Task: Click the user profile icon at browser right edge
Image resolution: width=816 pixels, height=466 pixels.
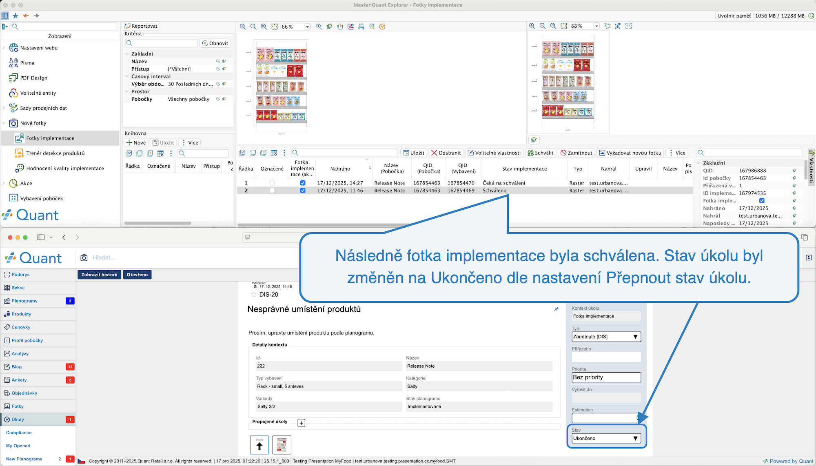Action: [x=809, y=257]
